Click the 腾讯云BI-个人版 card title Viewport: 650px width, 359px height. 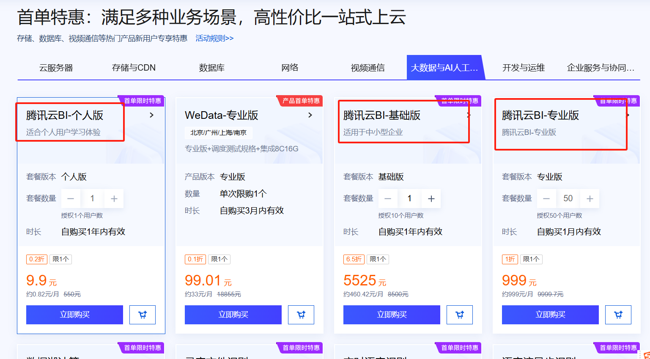coord(65,115)
